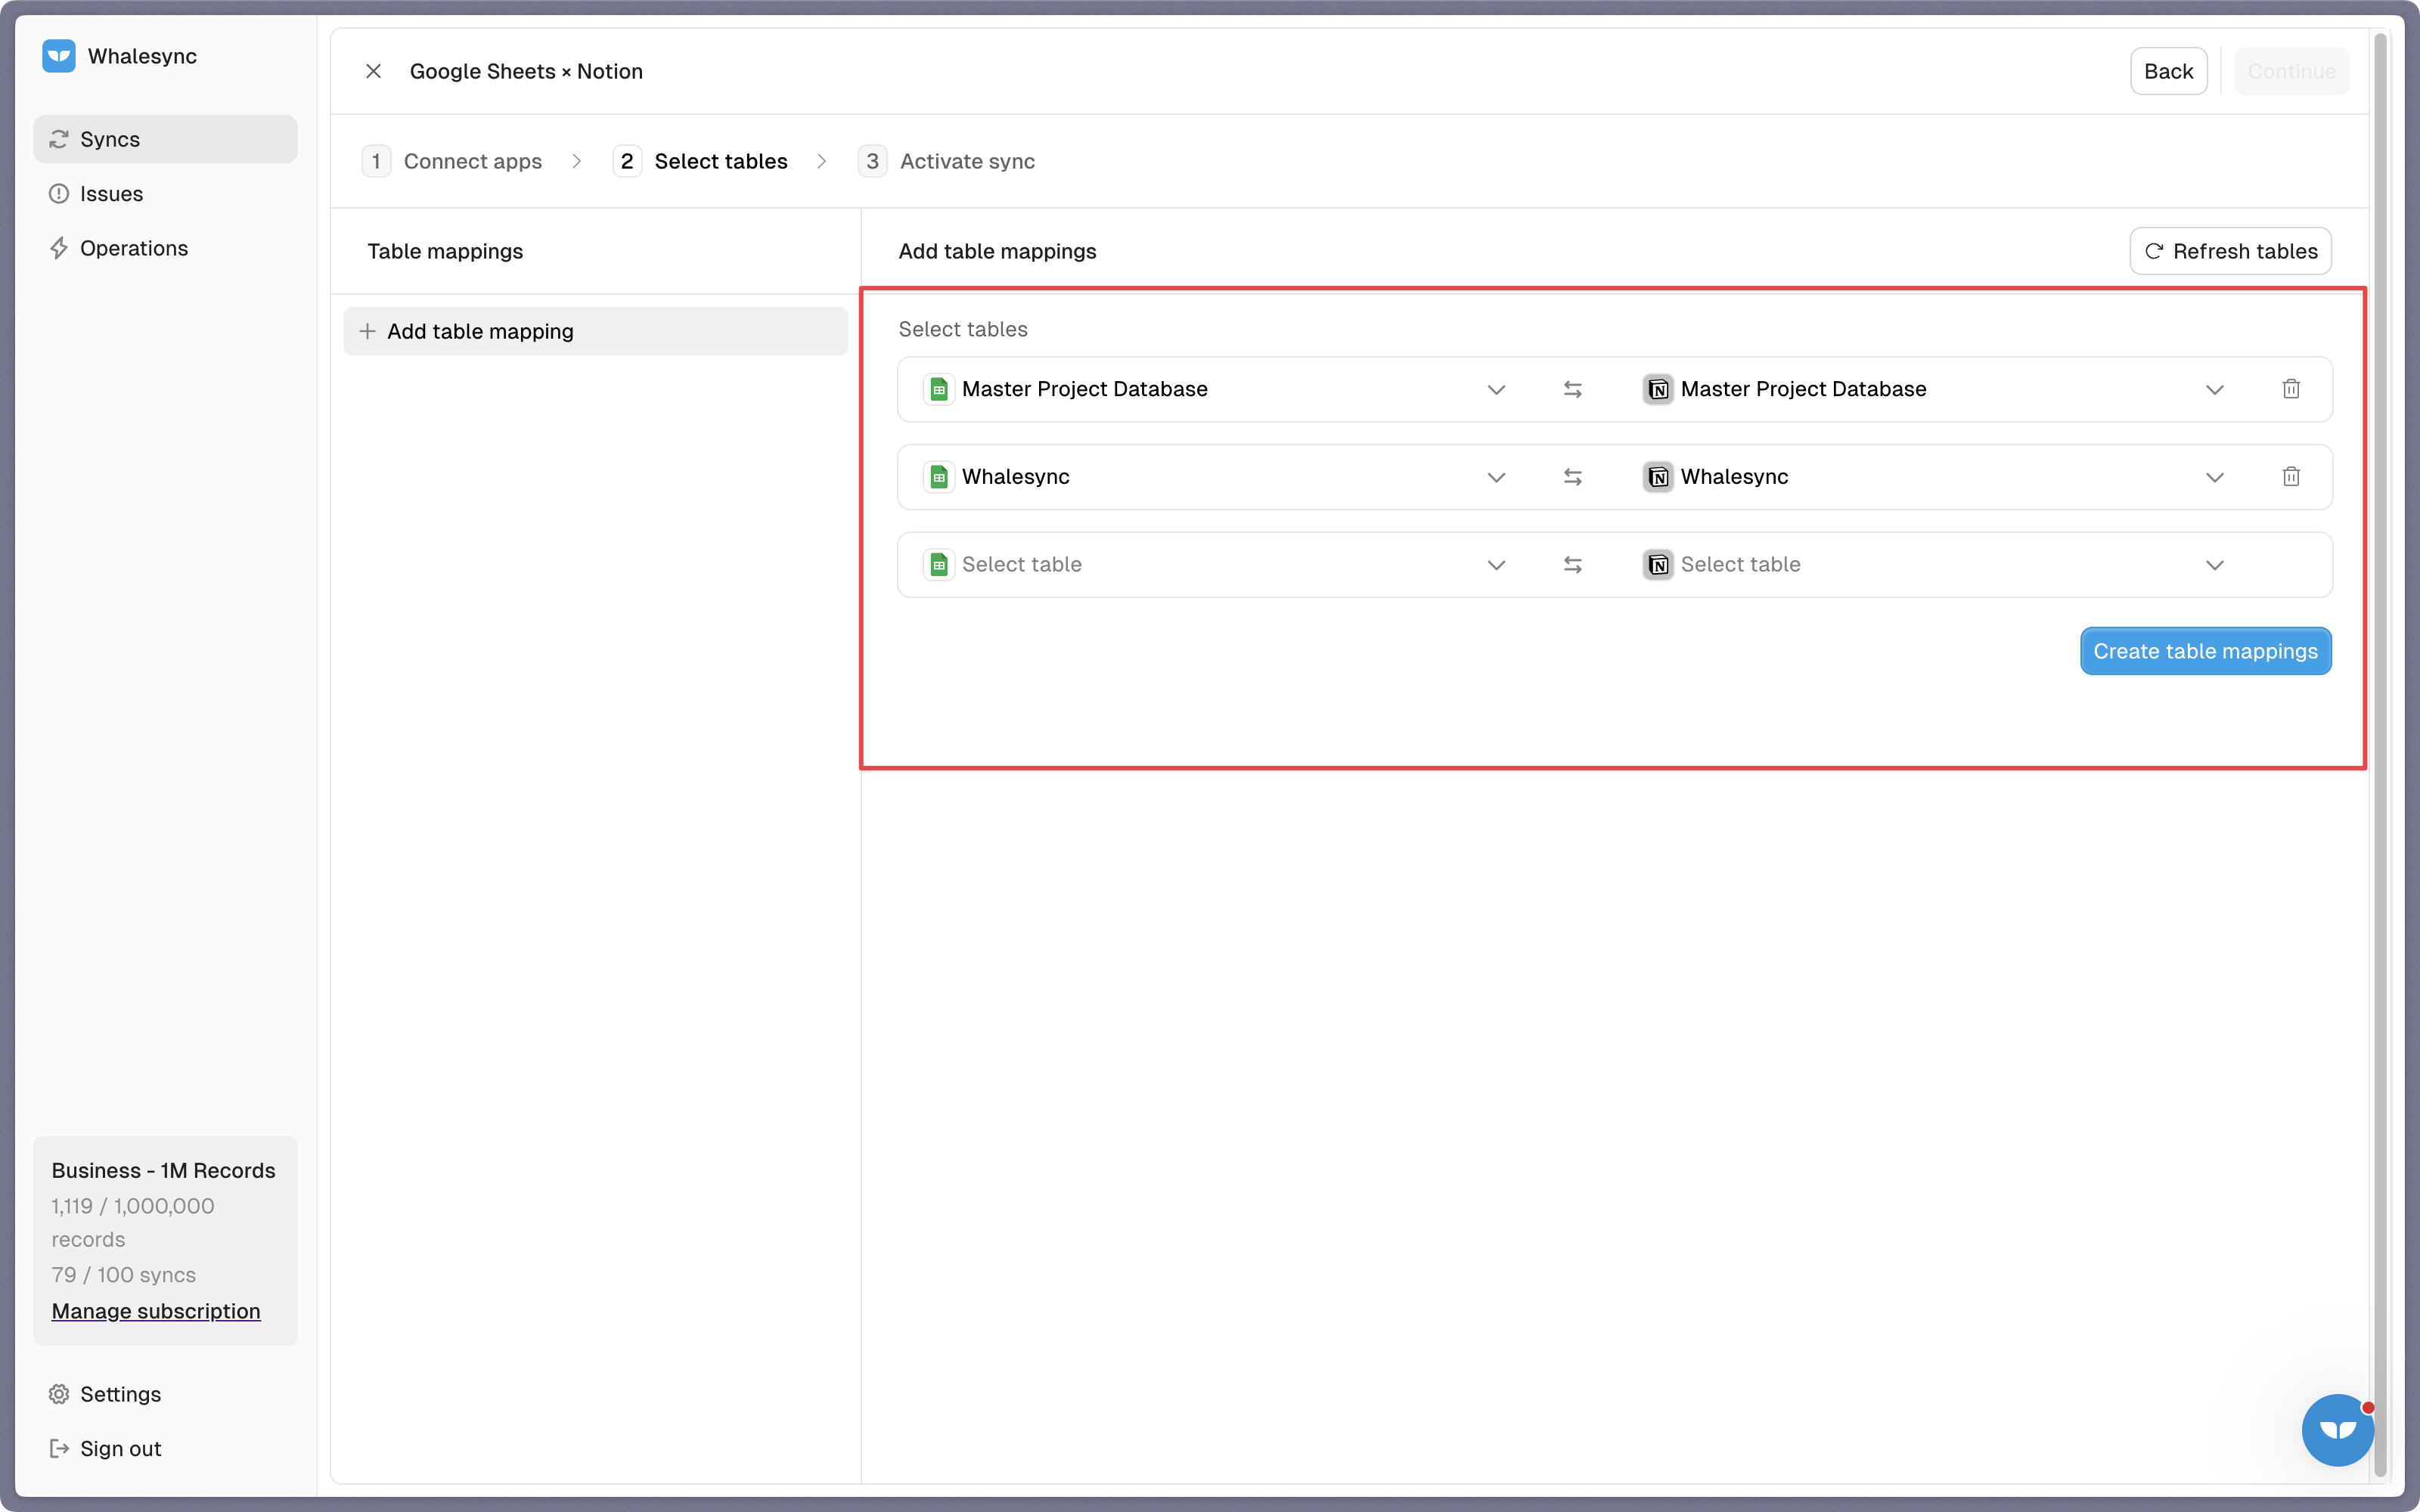The image size is (2420, 1512).
Task: Choose a Notion table in the empty row
Action: tap(1934, 565)
